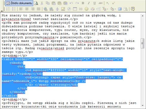Click the Insert Flash icon
The width and height of the screenshot is (146, 109).
69,9
